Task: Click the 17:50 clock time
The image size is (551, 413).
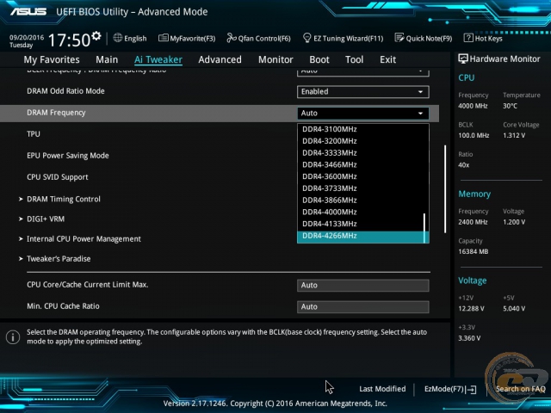Action: tap(69, 40)
